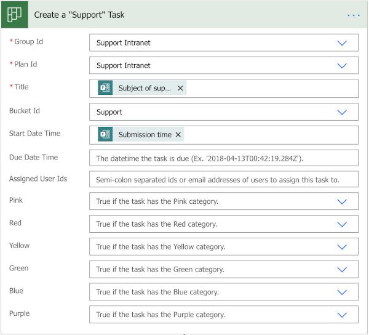Screen dimensions: 369x335
Task: Click the Planner icon in action header
Action: (15, 15)
